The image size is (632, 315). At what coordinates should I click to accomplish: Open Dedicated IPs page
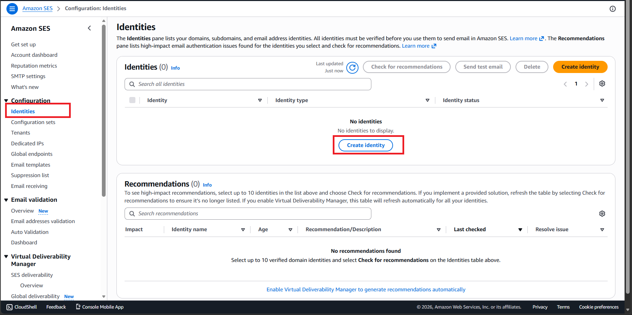(27, 143)
